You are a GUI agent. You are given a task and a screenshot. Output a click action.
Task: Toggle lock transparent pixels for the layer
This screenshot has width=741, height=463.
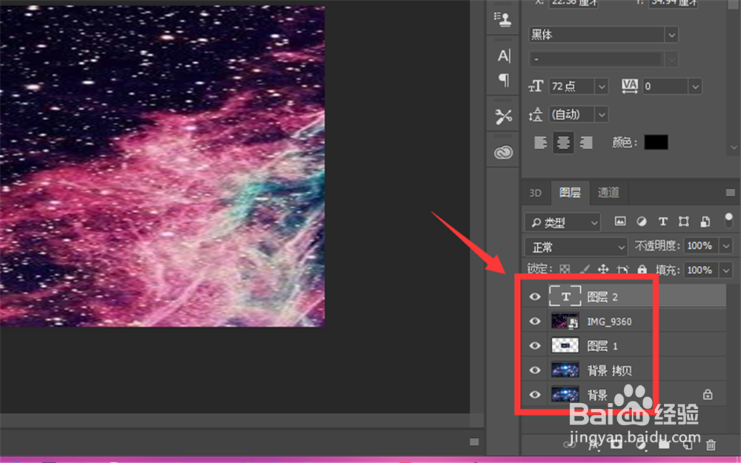coord(565,270)
